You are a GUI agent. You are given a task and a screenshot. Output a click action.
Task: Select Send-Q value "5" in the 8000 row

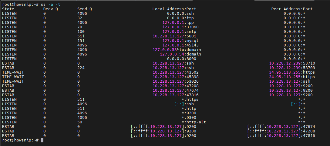click(x=79, y=59)
